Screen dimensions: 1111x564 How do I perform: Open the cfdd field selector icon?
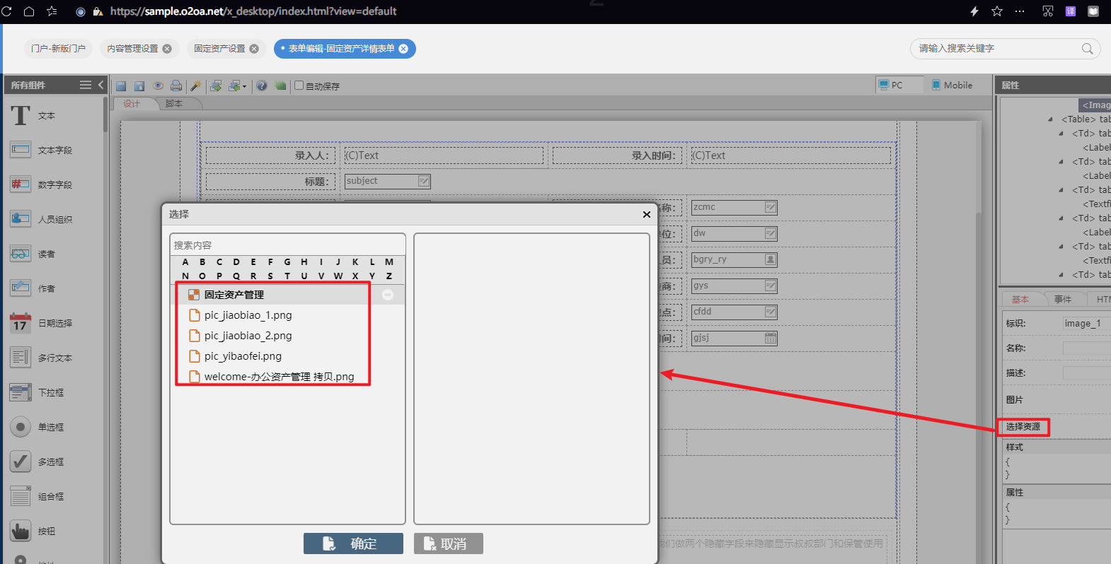click(x=771, y=312)
